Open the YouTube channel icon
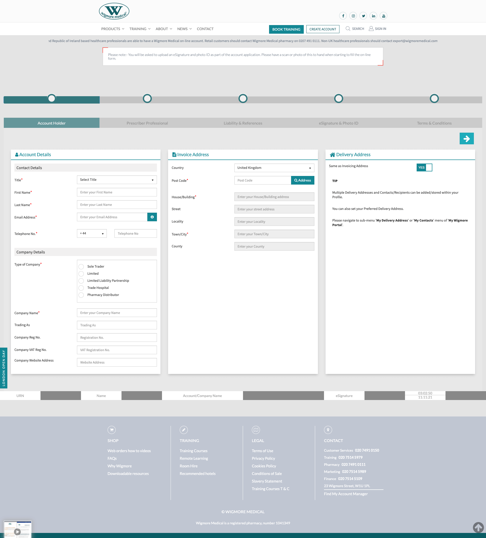This screenshot has height=538, width=486. pyautogui.click(x=383, y=16)
